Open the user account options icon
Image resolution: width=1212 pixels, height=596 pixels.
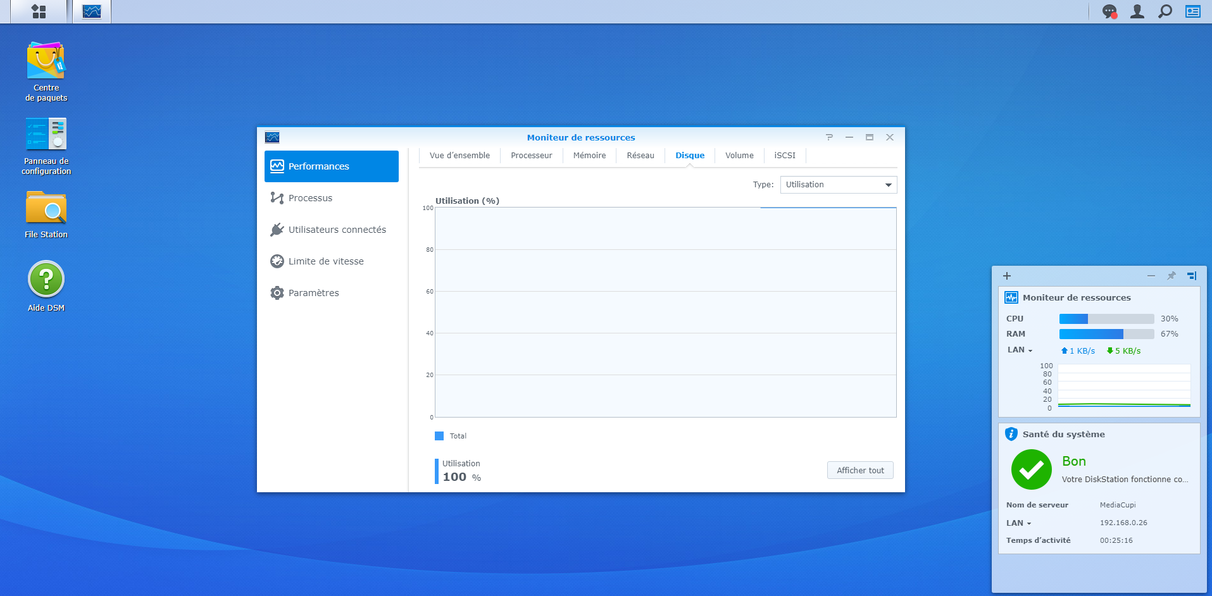click(x=1137, y=11)
